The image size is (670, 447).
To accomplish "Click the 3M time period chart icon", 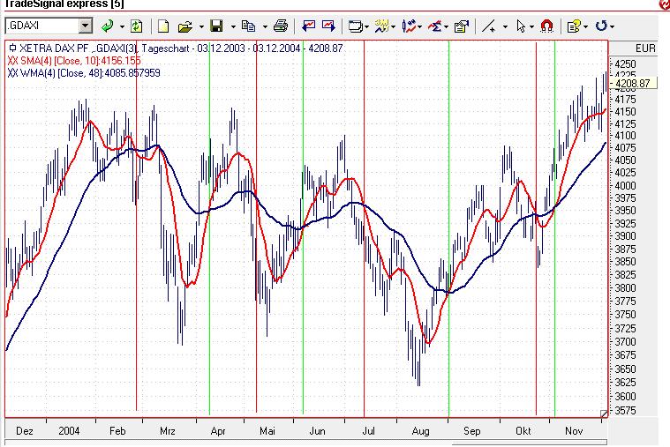I will tap(381, 26).
